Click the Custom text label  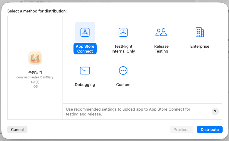click(123, 85)
